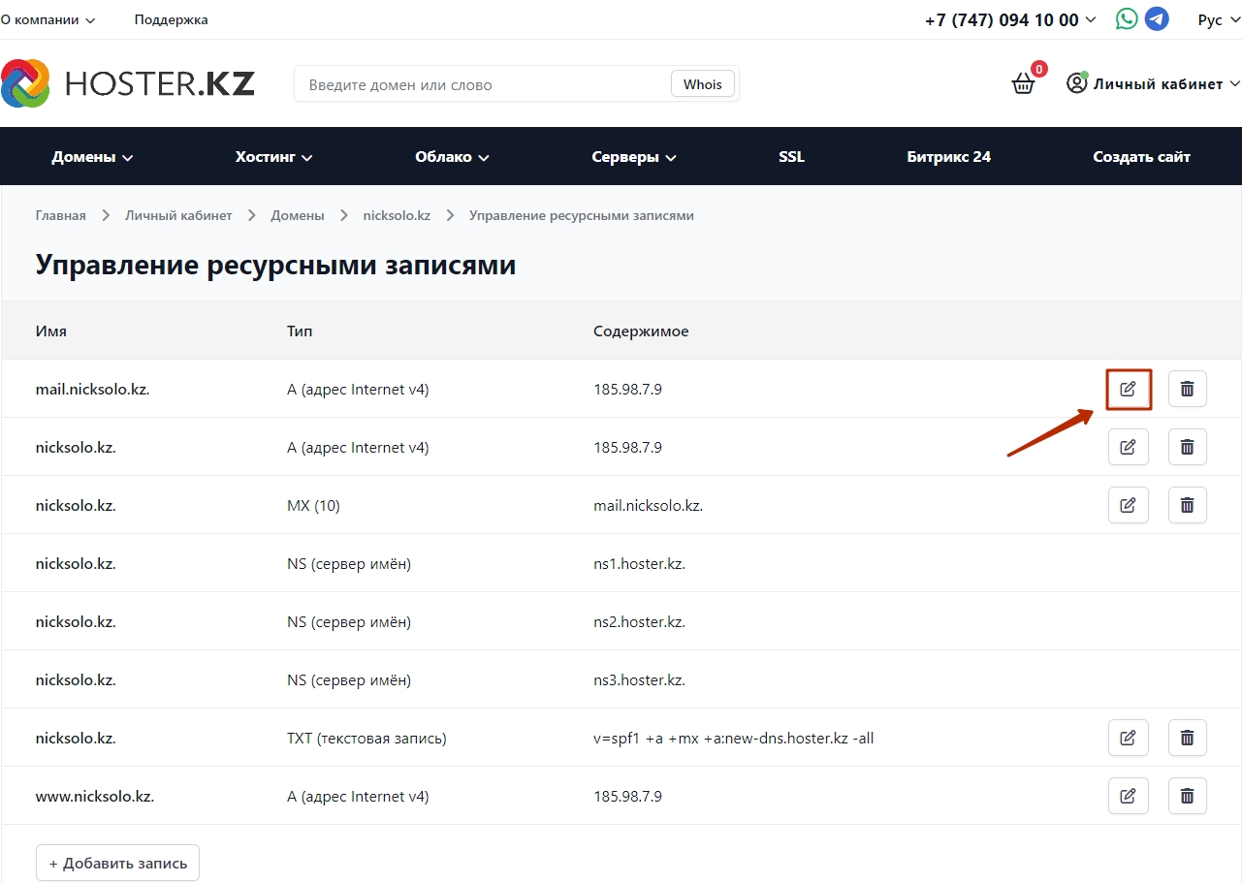
Task: Open WhatsApp contact icon
Action: [x=1127, y=19]
